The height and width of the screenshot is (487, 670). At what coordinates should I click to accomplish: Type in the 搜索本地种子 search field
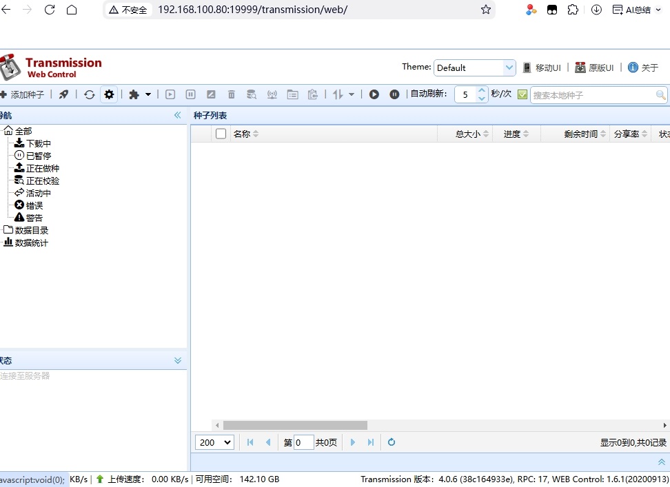point(591,95)
